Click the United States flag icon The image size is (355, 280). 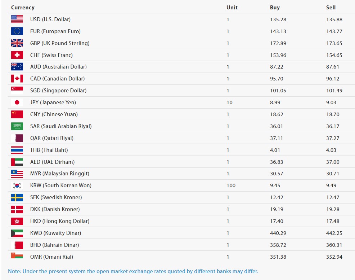pyautogui.click(x=17, y=19)
